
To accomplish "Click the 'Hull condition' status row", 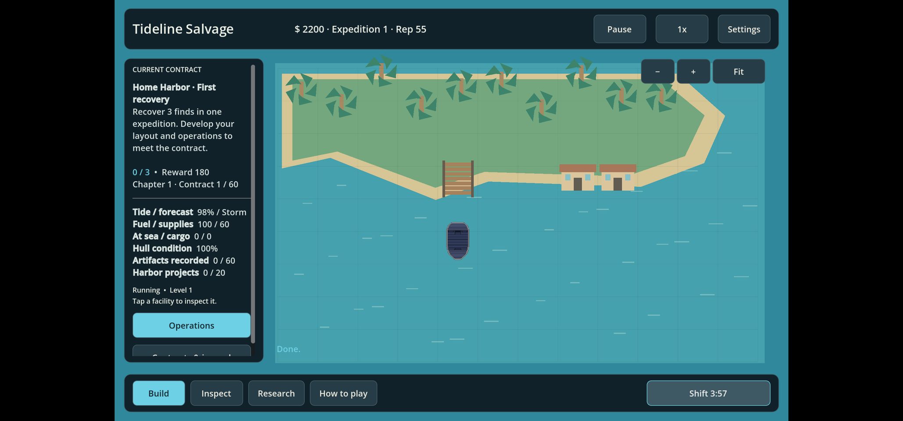I will (175, 249).
